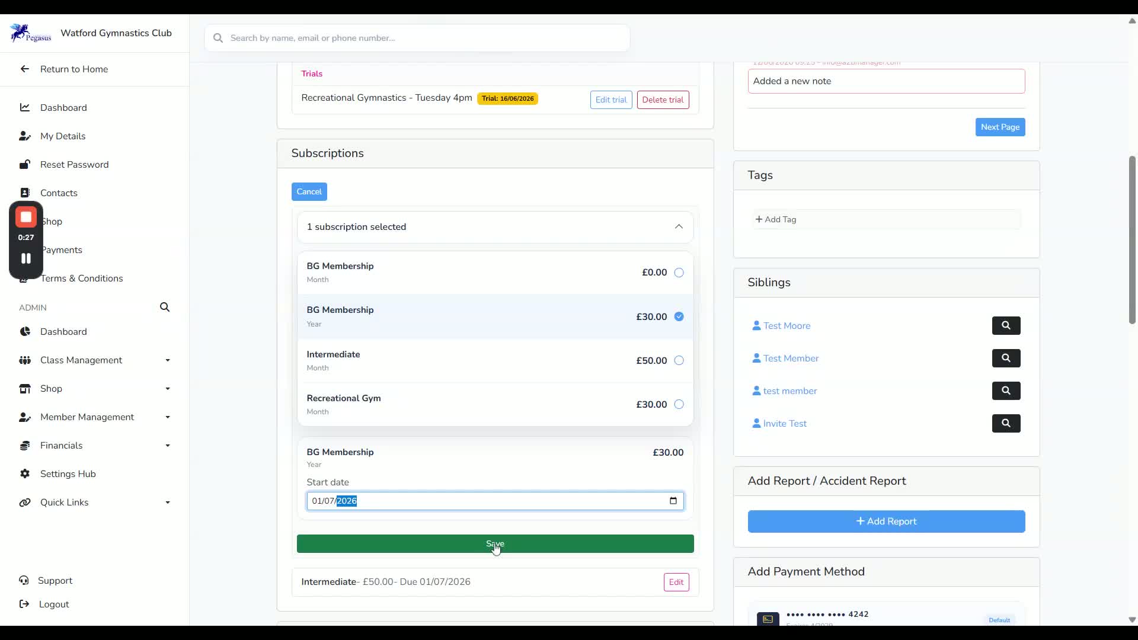Click the Dashboard chart line icon

tap(24, 107)
